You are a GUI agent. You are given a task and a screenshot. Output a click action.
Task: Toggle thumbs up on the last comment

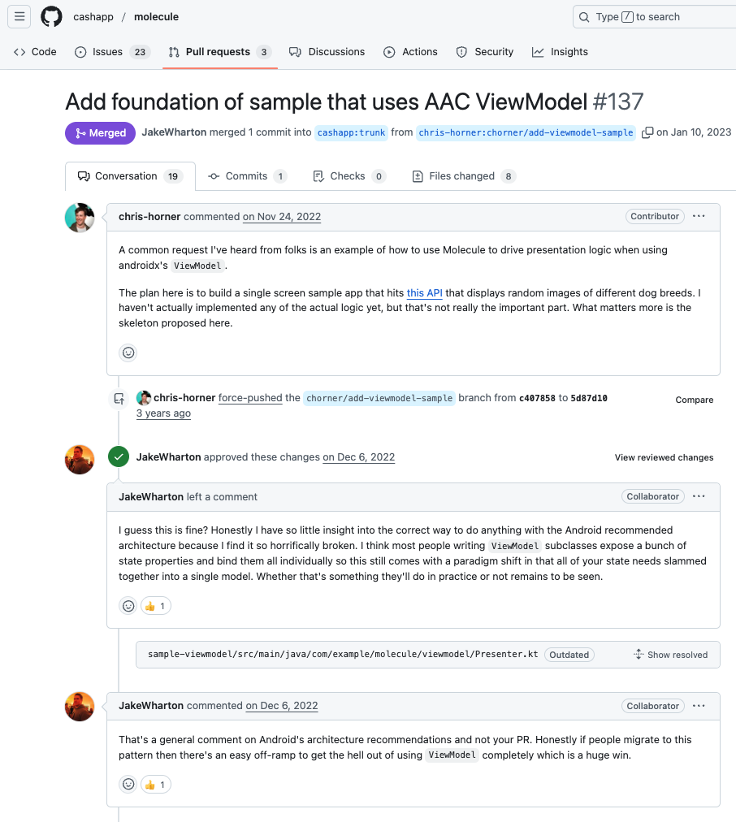(x=156, y=785)
